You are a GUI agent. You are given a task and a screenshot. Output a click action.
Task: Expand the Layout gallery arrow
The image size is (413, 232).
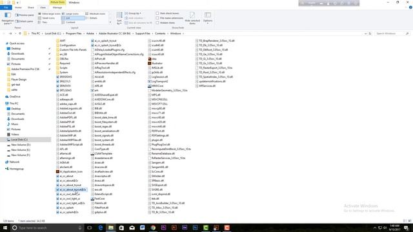coord(110,23)
